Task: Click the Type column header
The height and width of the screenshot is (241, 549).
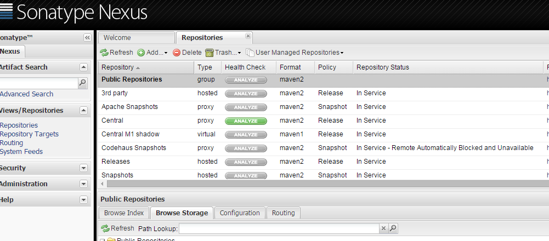Action: pyautogui.click(x=208, y=67)
